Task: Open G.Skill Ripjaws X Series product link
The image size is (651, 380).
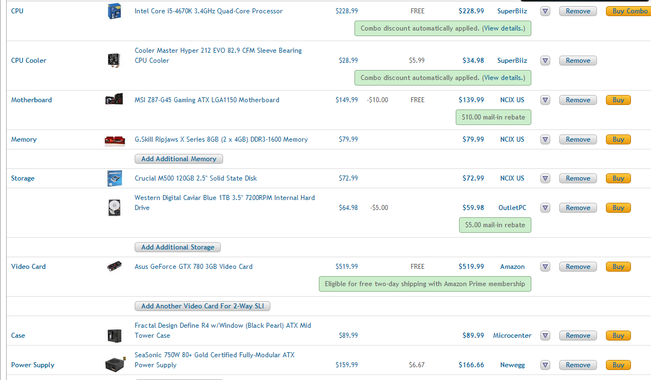Action: 221,139
